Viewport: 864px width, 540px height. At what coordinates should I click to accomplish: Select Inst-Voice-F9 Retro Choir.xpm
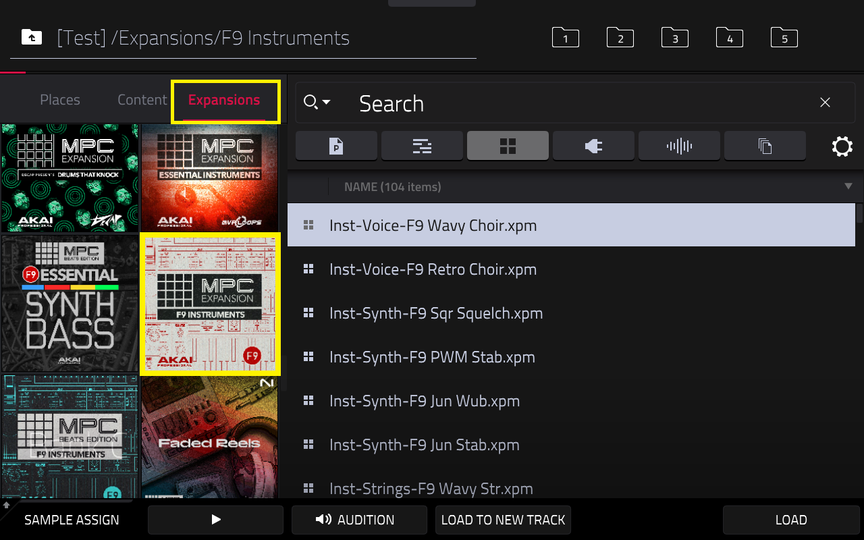tap(571, 269)
